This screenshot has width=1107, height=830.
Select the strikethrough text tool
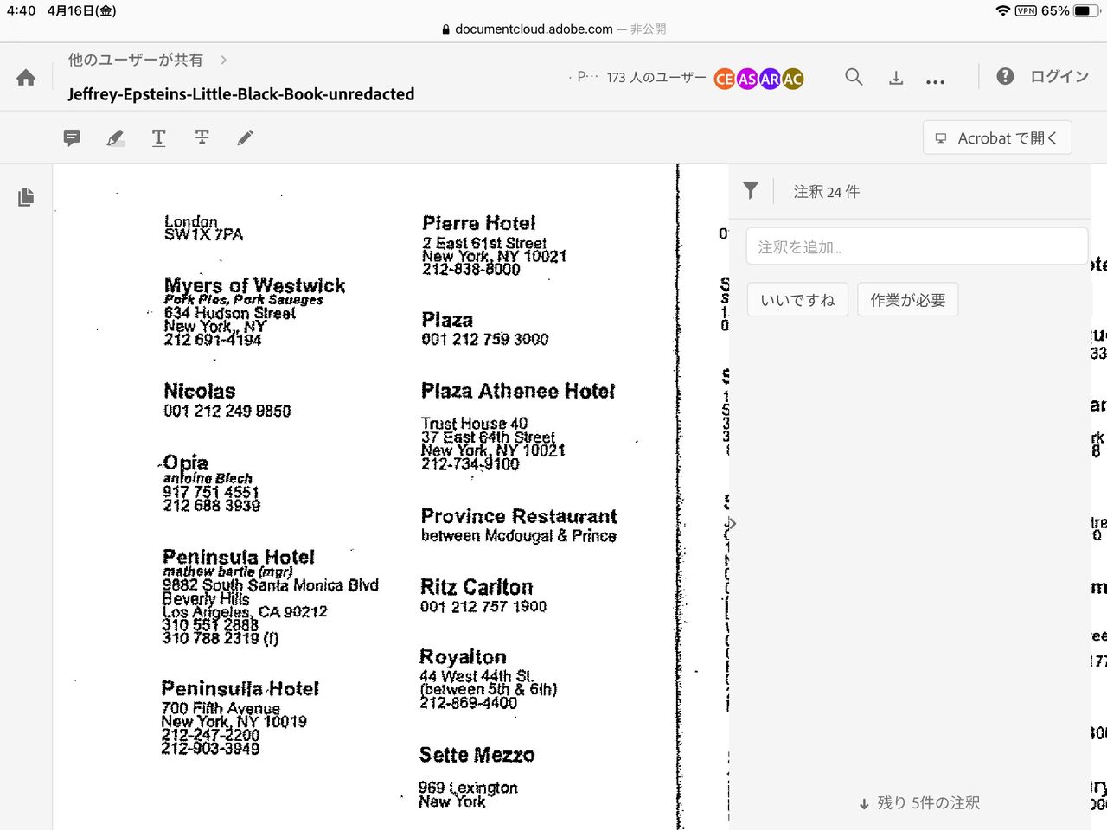click(202, 137)
